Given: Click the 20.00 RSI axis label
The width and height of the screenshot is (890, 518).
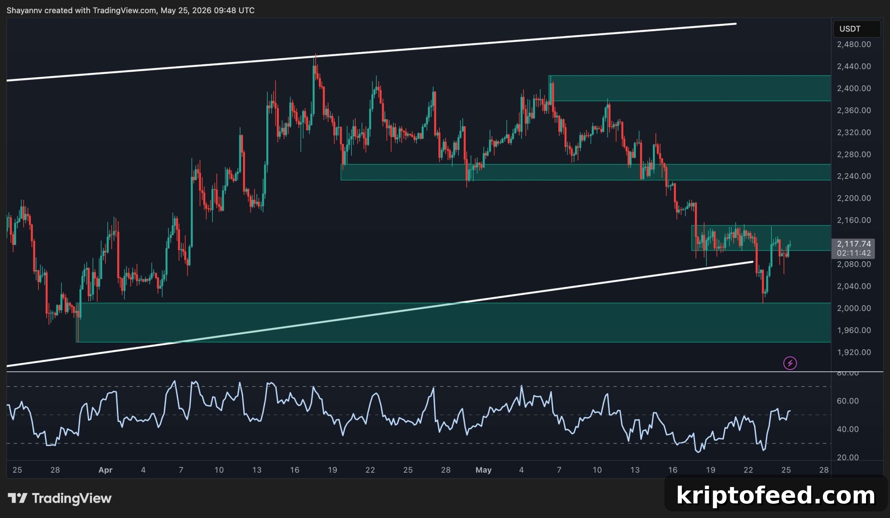Looking at the screenshot, I should (848, 457).
